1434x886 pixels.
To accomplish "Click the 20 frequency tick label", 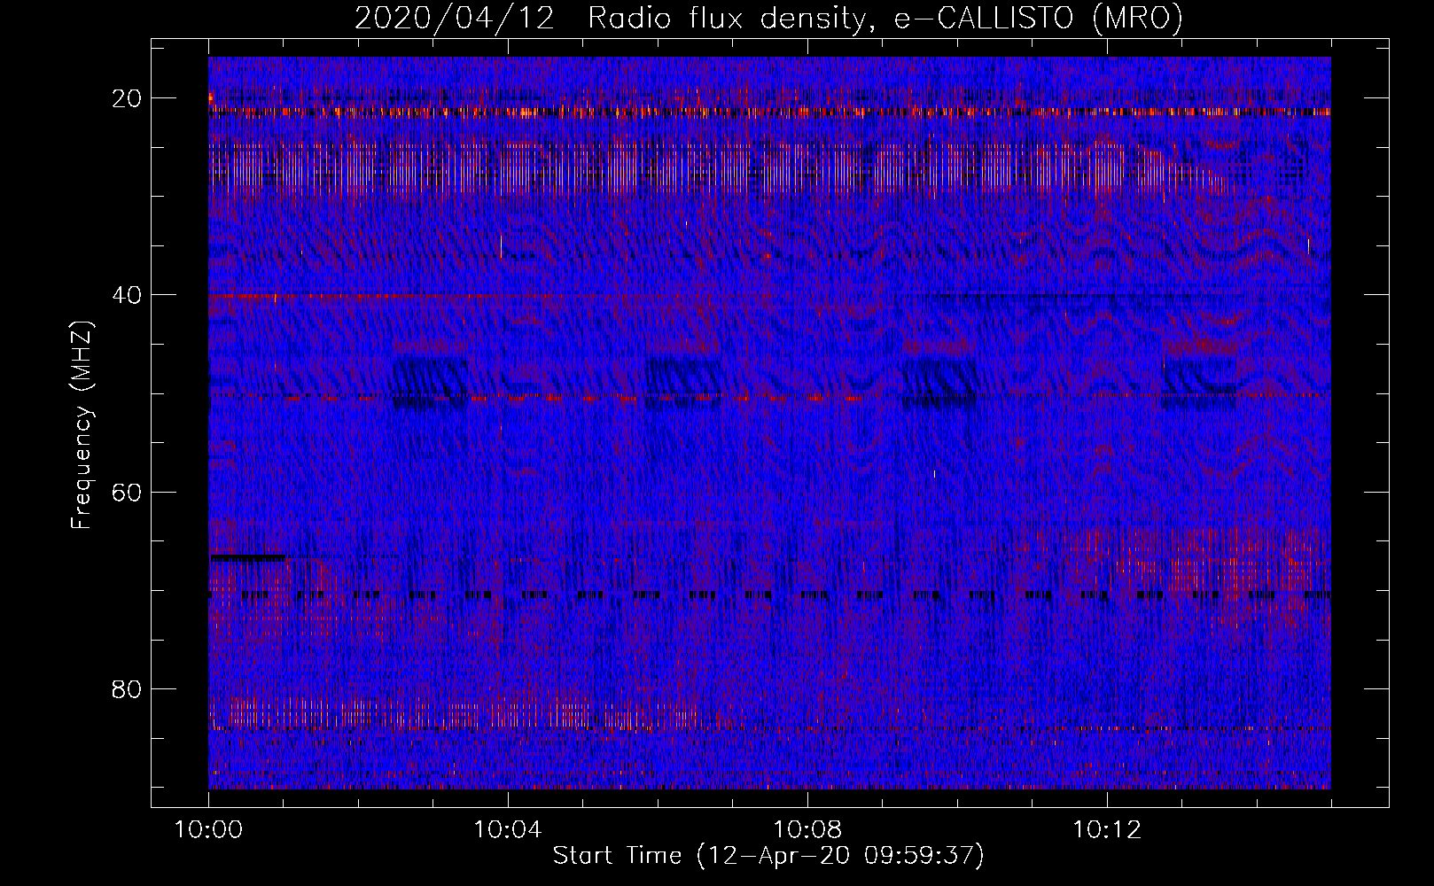I will point(127,98).
